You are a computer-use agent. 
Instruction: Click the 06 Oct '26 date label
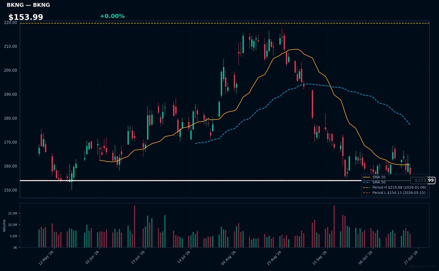tap(365, 257)
